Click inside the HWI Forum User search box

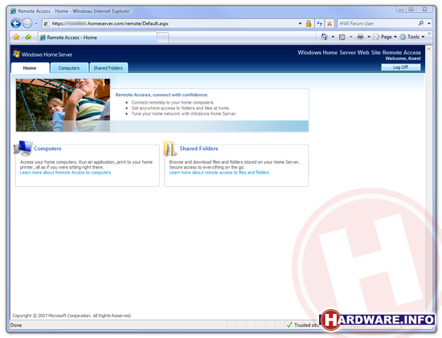pyautogui.click(x=377, y=23)
